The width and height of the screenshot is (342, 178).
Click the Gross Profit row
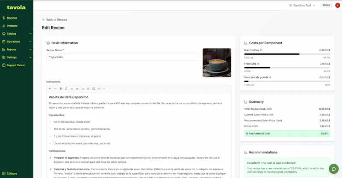287,126
